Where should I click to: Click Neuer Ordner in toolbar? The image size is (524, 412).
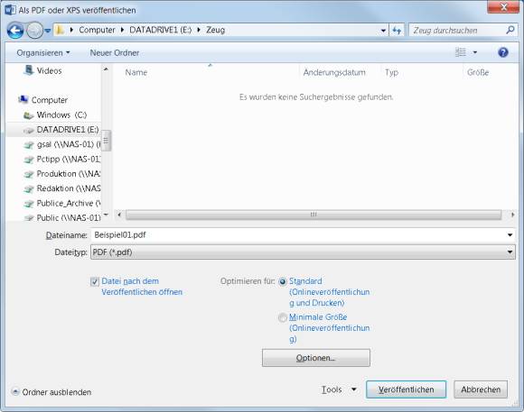pos(115,52)
